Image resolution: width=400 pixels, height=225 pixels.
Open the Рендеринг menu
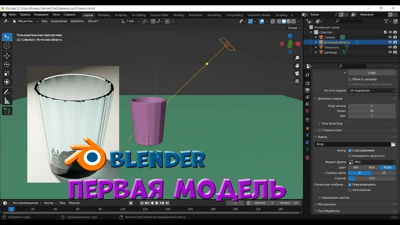tap(42, 15)
